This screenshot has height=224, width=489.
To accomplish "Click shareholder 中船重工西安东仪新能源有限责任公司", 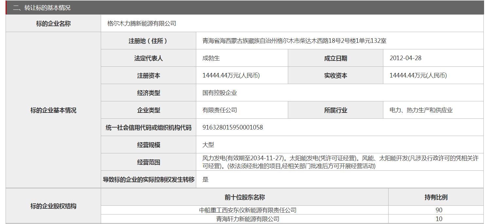I will coord(248,210).
